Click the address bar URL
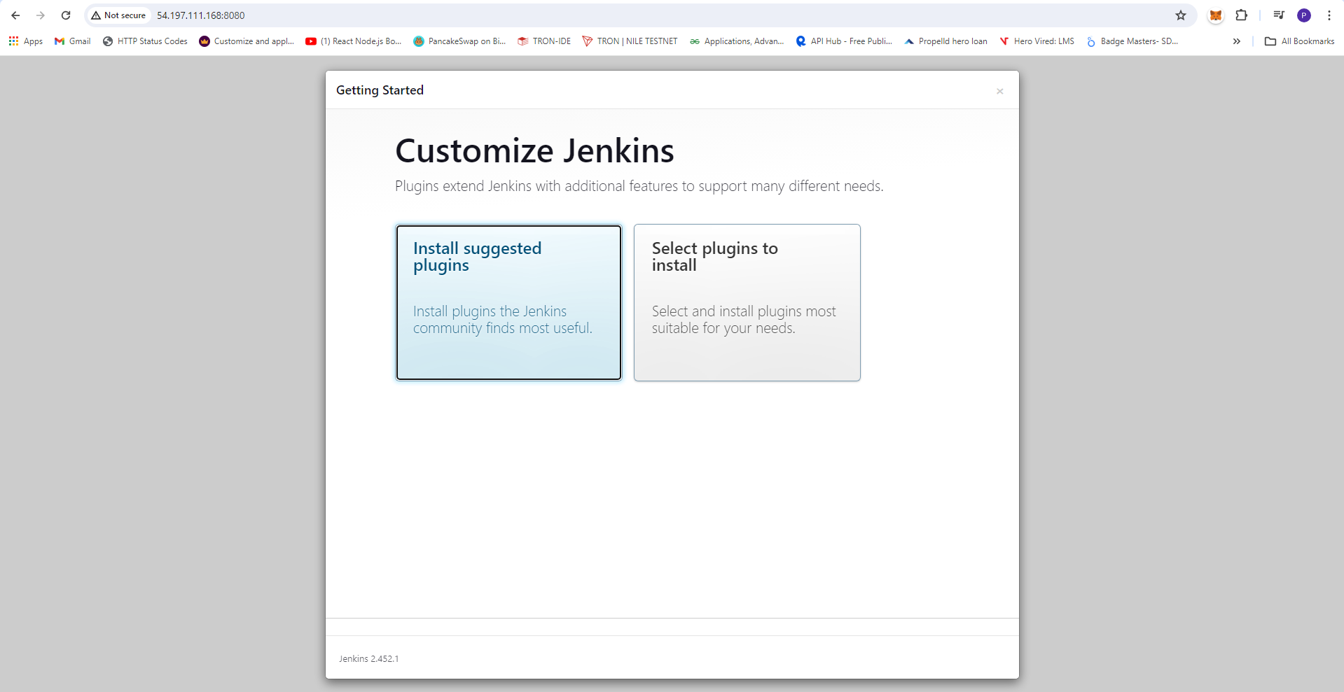1344x692 pixels. pos(201,15)
